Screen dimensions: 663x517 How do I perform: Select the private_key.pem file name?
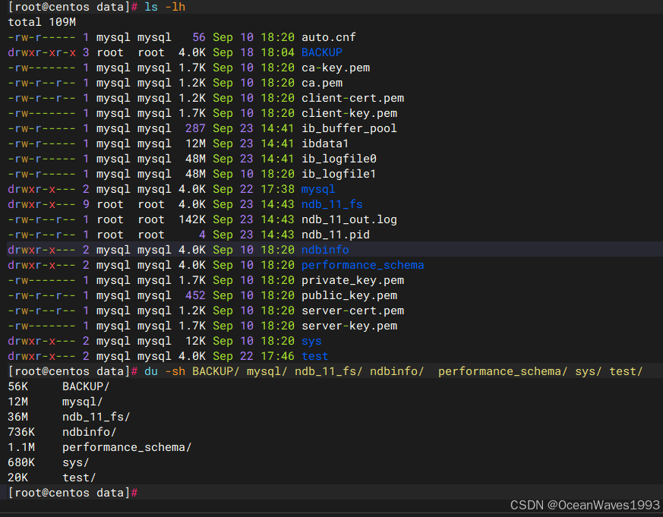352,280
